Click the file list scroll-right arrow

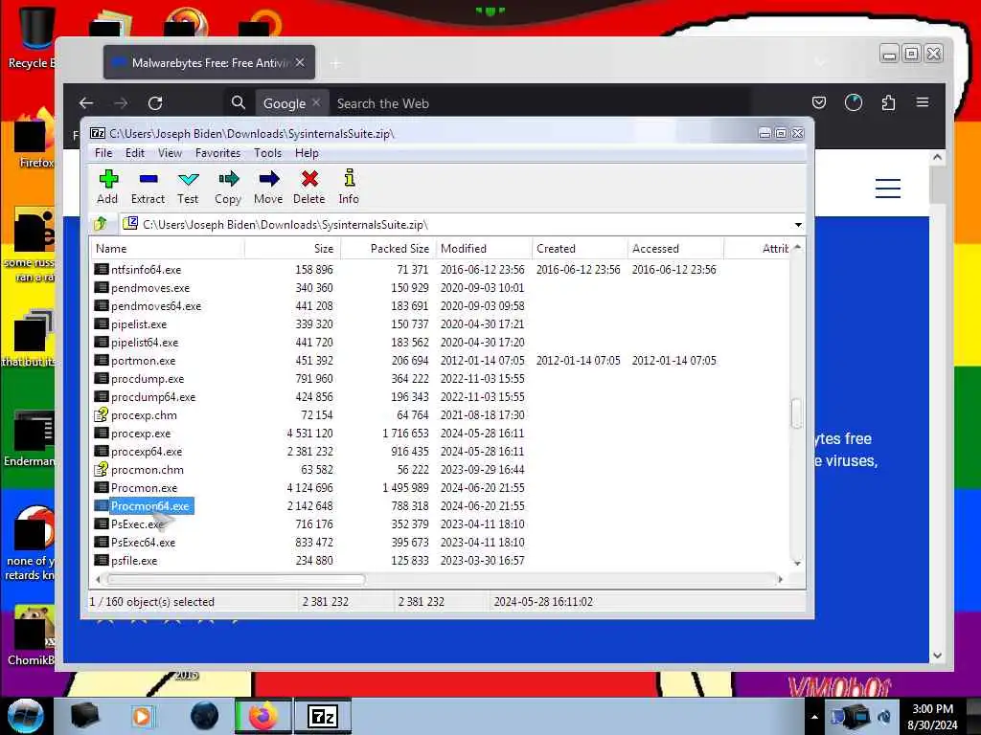(x=780, y=579)
